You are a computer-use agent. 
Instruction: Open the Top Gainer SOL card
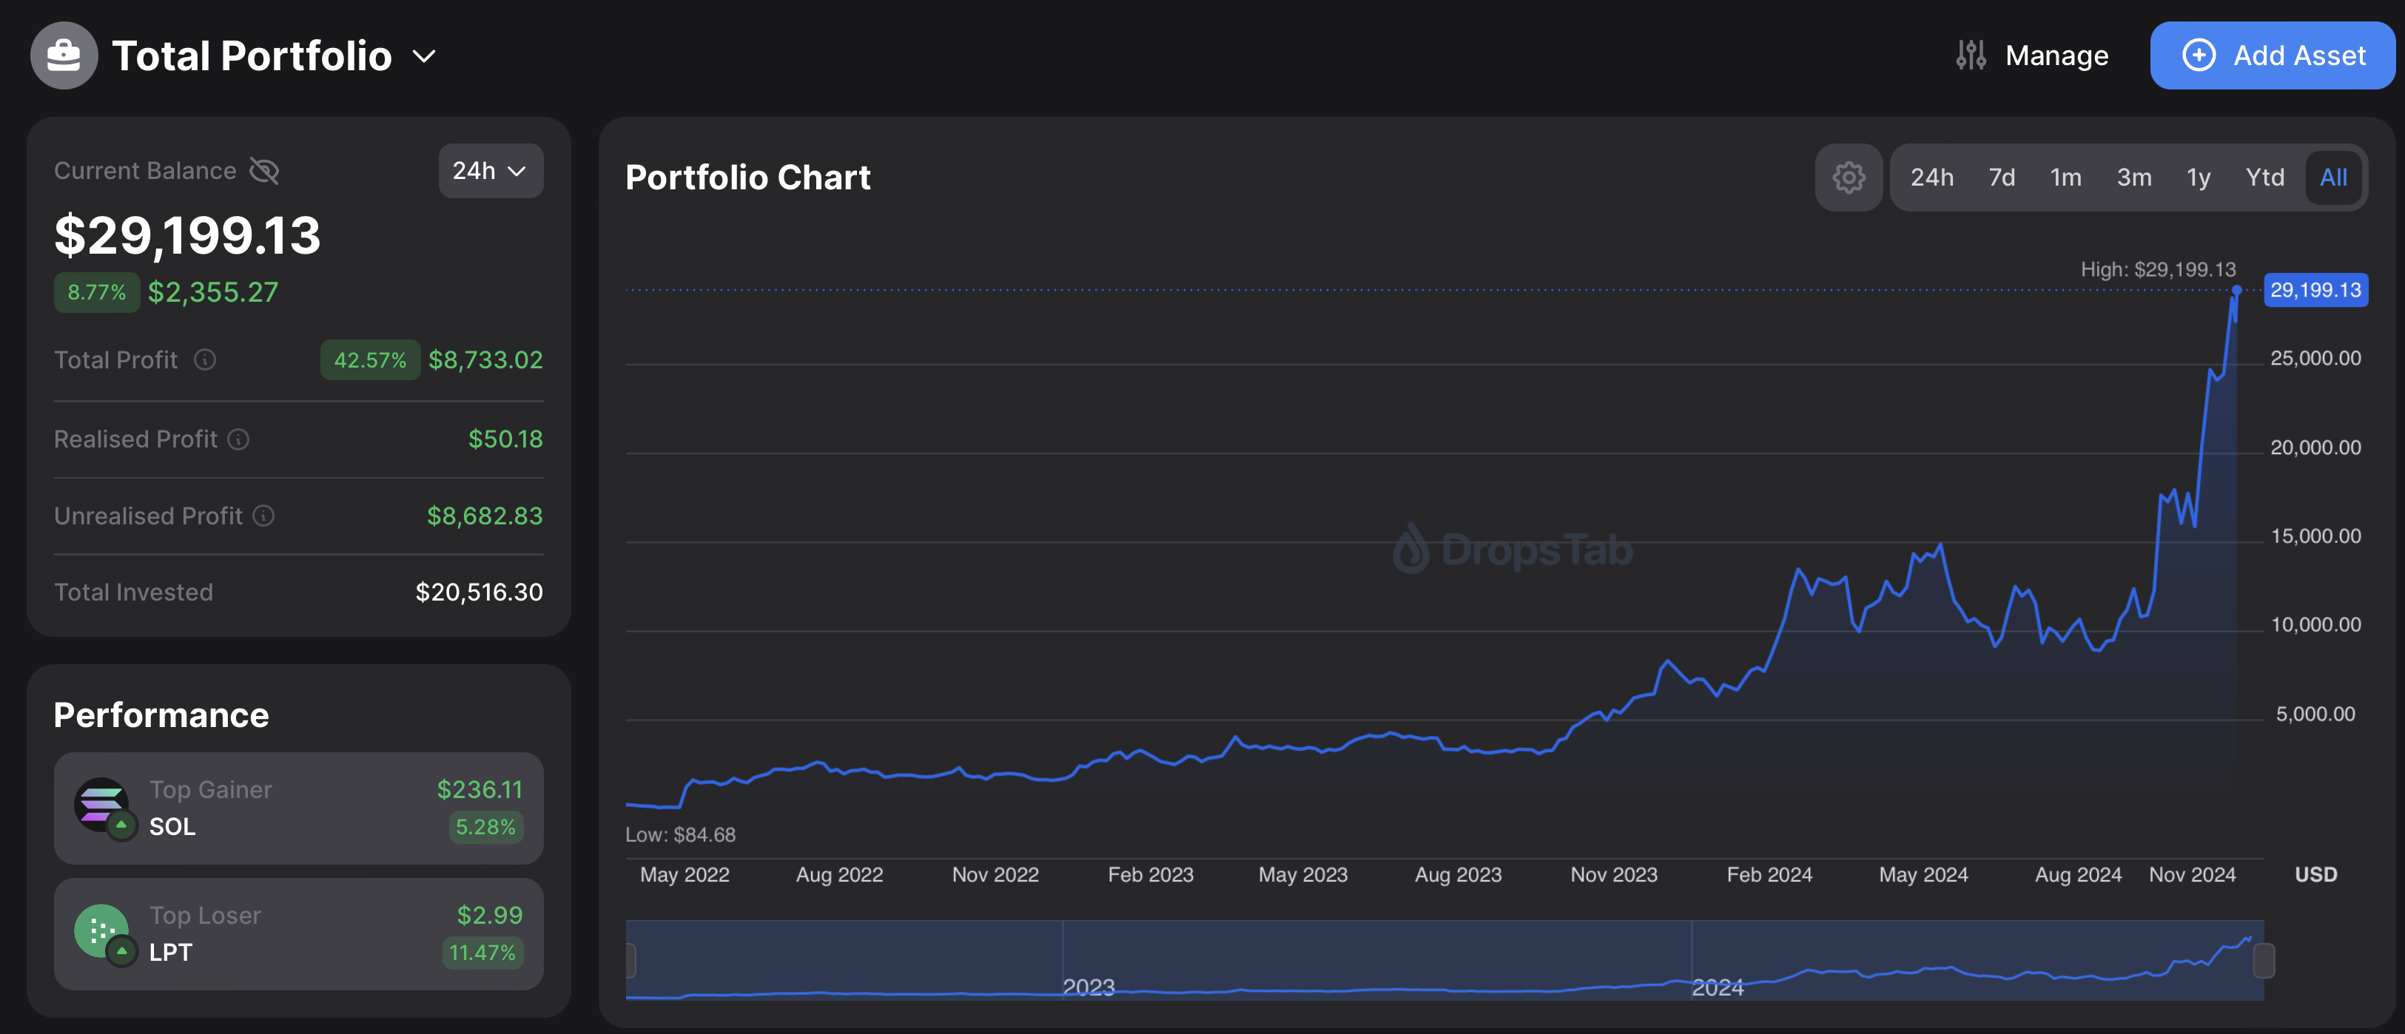point(299,808)
